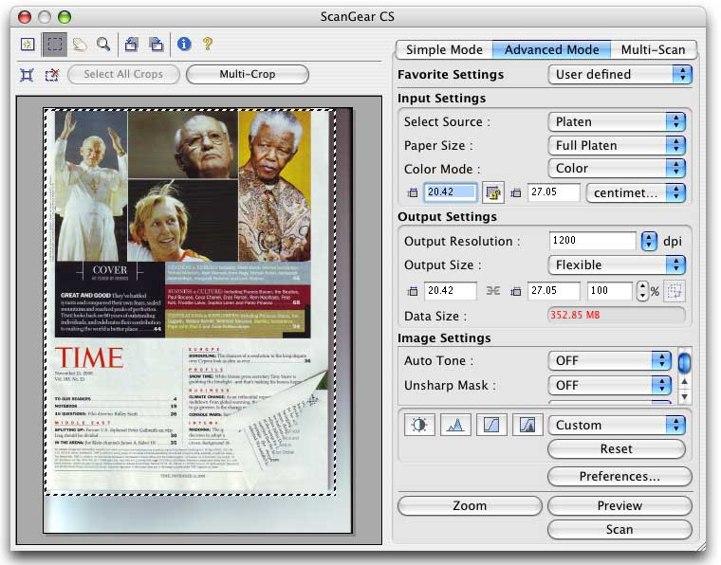
Task: Open the tone curve adjustment
Action: click(491, 425)
